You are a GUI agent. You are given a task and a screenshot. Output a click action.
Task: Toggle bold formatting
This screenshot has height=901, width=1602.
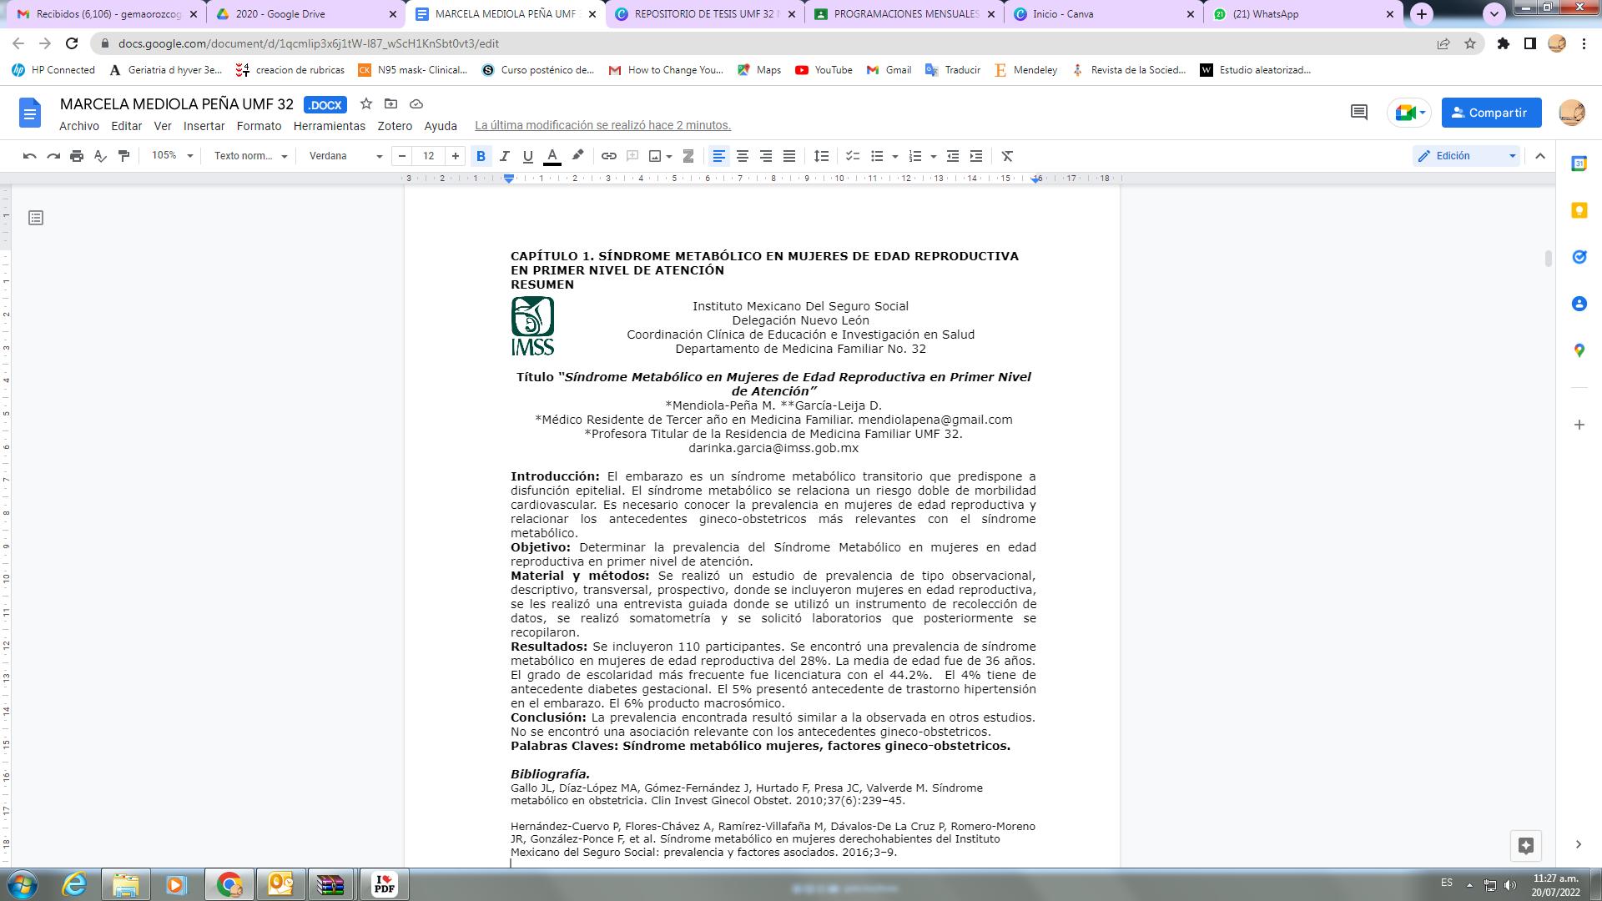click(x=481, y=156)
